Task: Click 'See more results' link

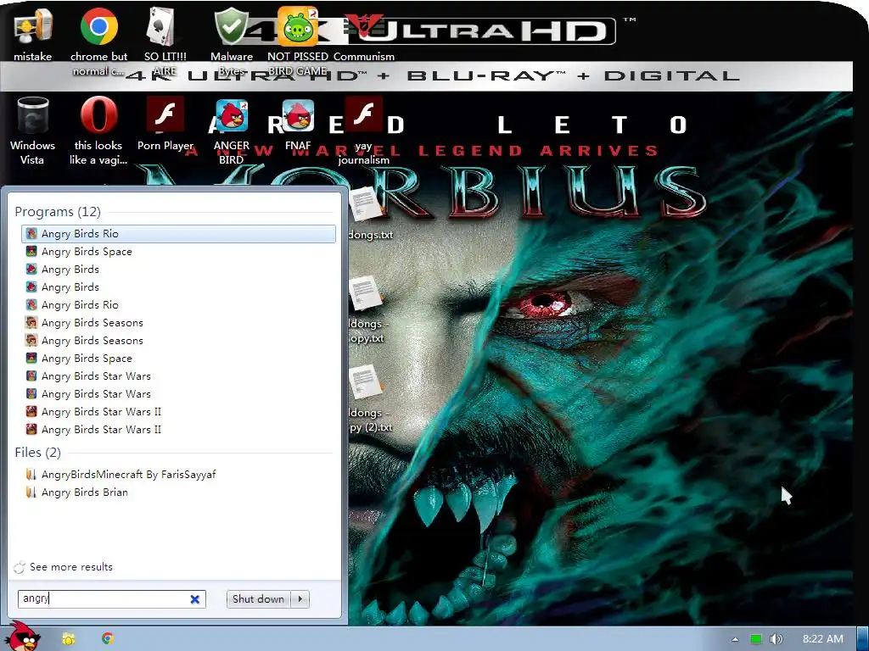Action: click(x=71, y=567)
